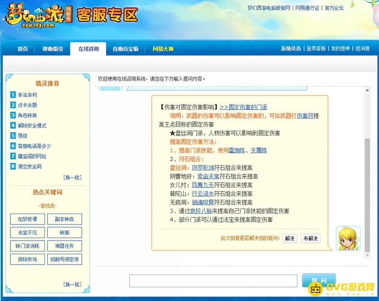The width and height of the screenshot is (379, 301).
Task: Select recommended item 6 客服电话是多少
Action: pyautogui.click(x=34, y=146)
